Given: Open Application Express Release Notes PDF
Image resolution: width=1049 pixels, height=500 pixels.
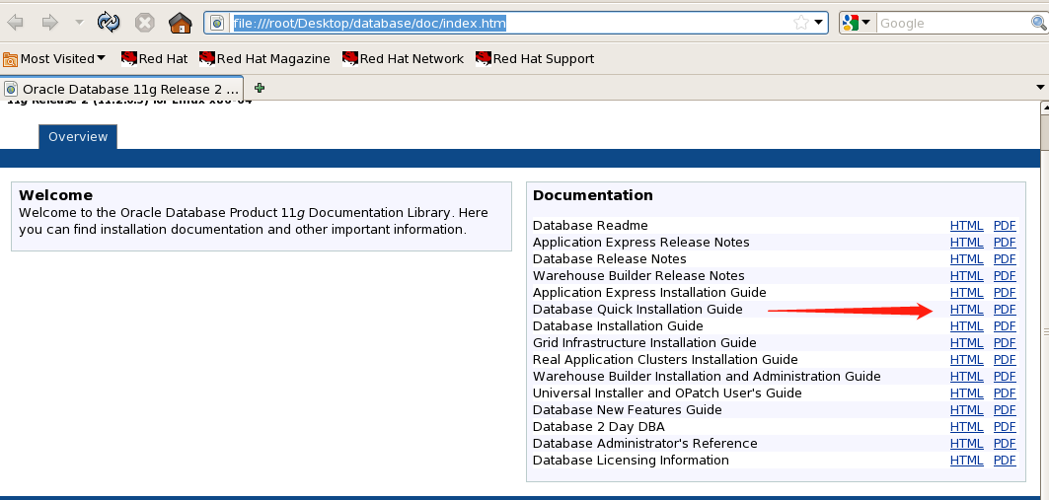Looking at the screenshot, I should (x=1005, y=242).
